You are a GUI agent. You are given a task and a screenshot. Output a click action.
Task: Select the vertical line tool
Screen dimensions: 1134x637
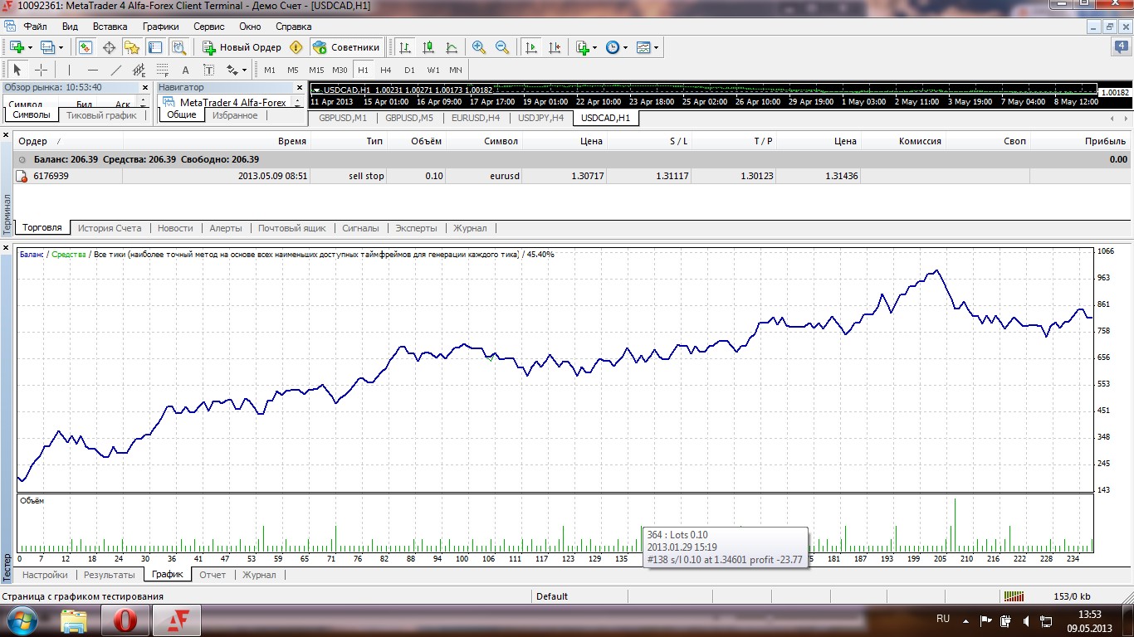click(x=69, y=70)
